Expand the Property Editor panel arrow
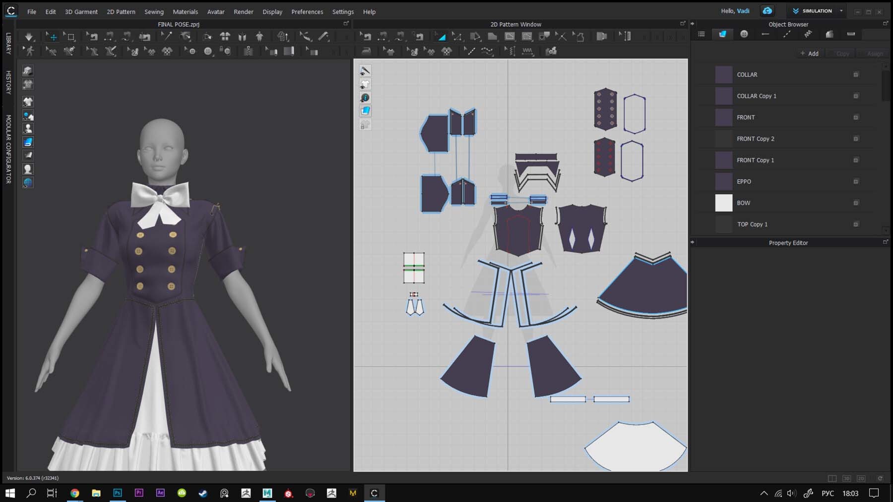The image size is (893, 502). pos(693,243)
